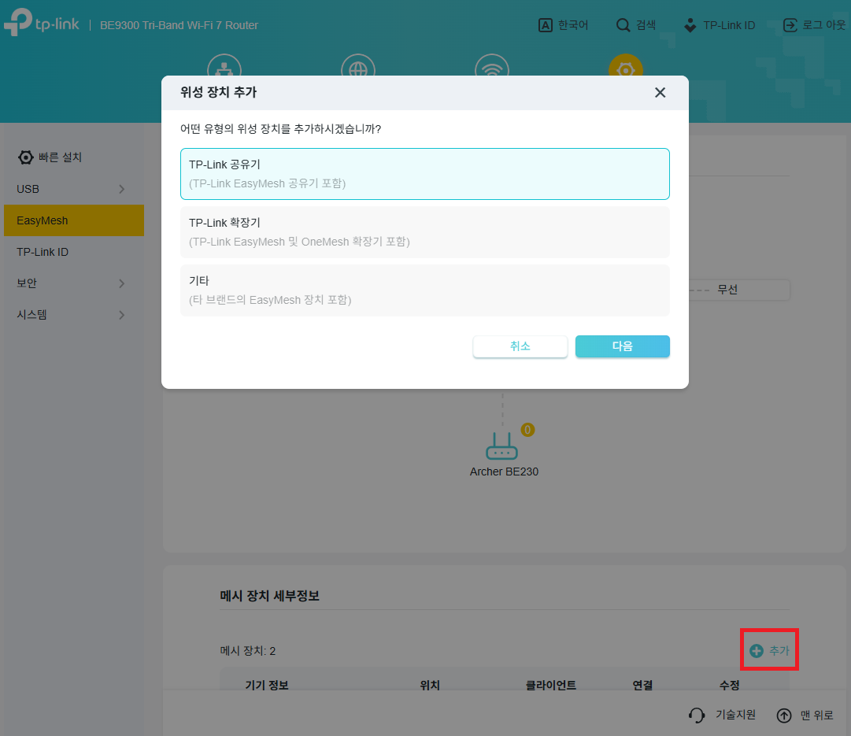Click the TP-Link ID header link
The image size is (851, 736).
point(729,25)
